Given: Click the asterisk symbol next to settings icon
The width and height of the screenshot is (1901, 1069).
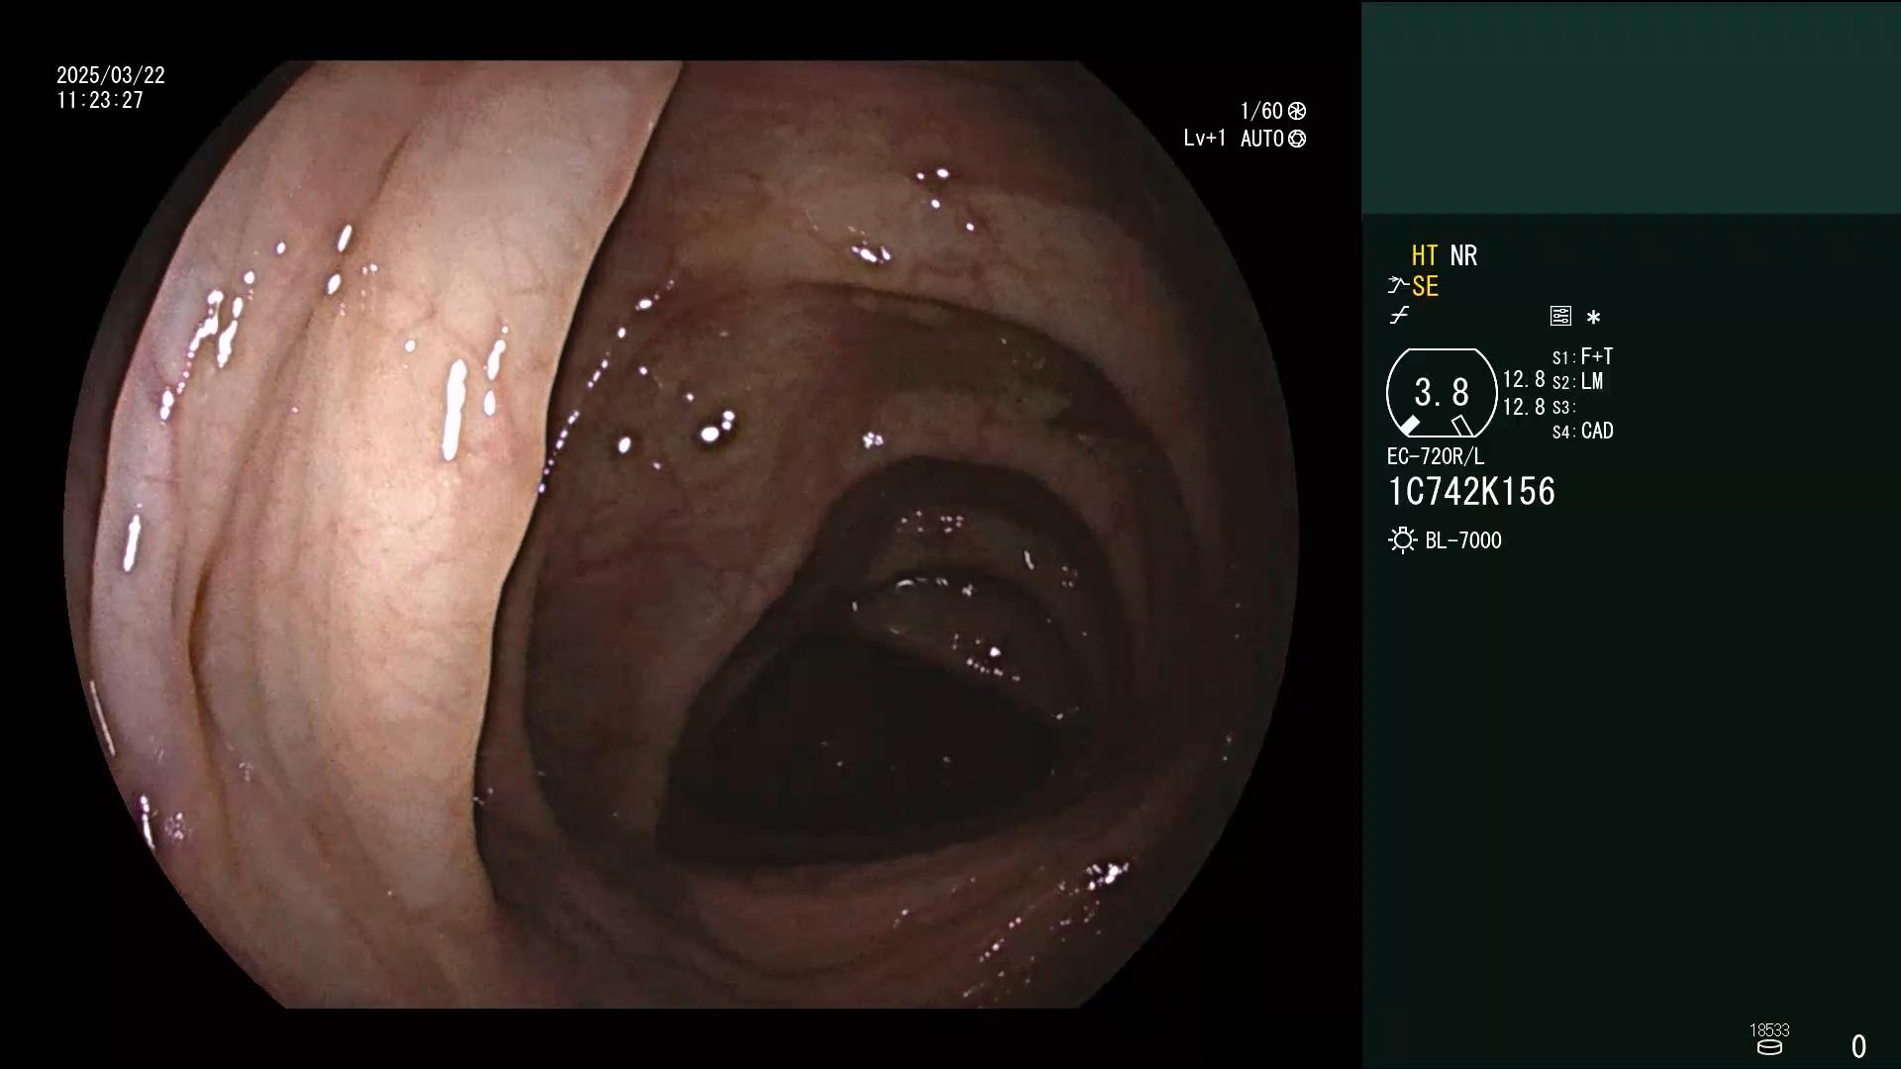Looking at the screenshot, I should tap(1593, 317).
